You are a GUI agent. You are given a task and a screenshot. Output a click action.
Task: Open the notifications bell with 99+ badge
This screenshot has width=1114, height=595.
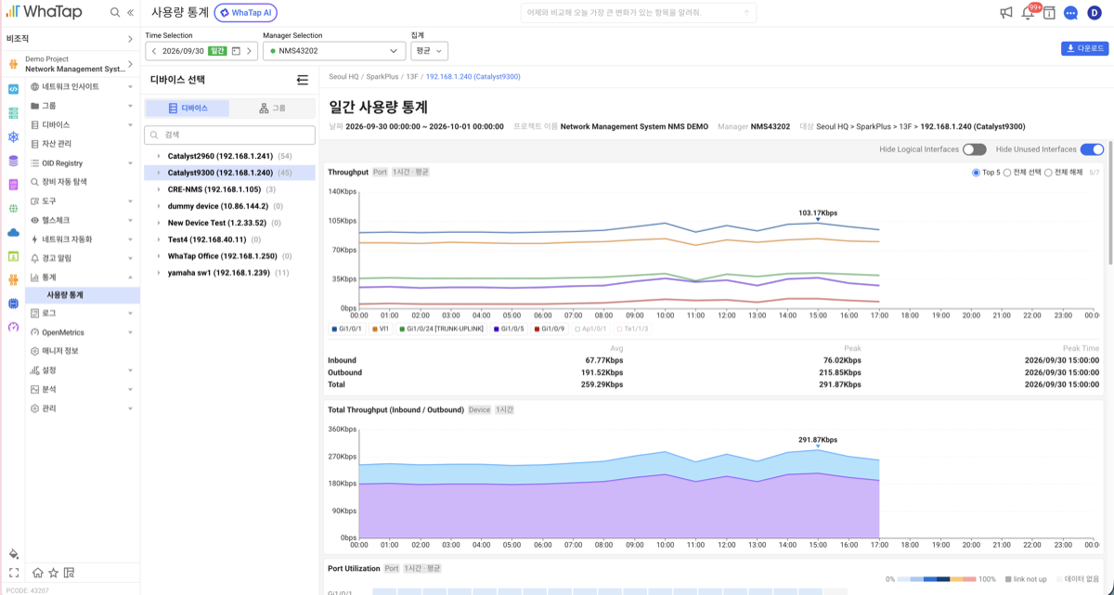click(1029, 12)
